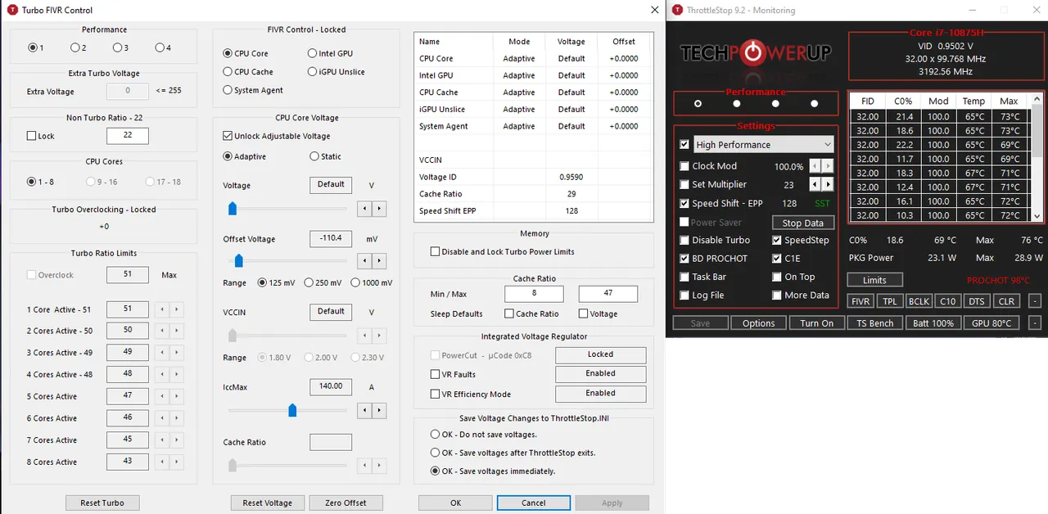Decrease IccMax with left arrow
The image size is (1048, 514).
[365, 410]
